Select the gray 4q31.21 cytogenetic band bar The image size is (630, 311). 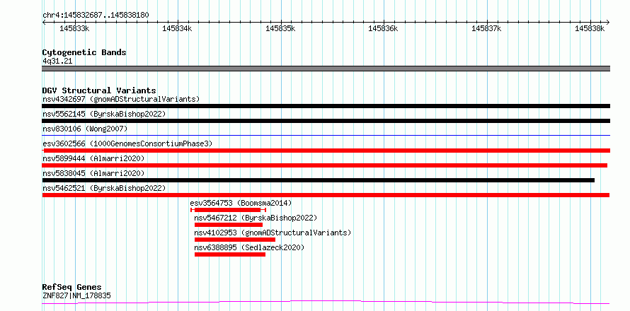click(326, 69)
